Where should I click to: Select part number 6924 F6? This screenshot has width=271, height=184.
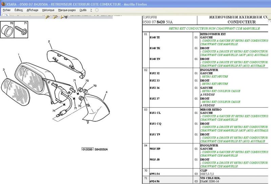click(x=154, y=181)
